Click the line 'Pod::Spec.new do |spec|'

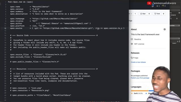click(x=20, y=2)
